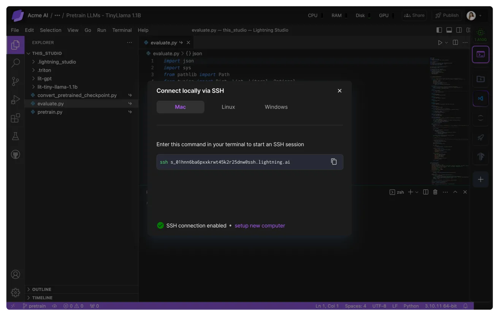Open the Search view in activity bar
The height and width of the screenshot is (316, 499).
[x=16, y=63]
